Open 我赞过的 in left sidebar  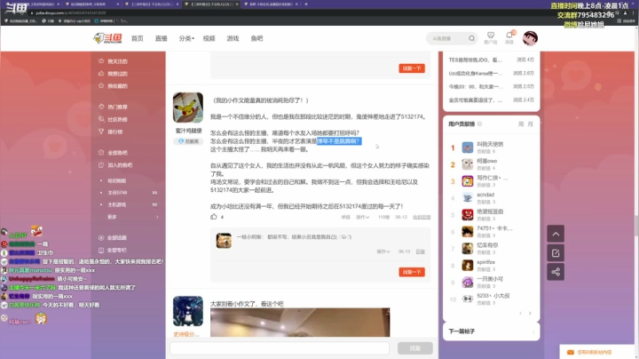[x=114, y=74]
